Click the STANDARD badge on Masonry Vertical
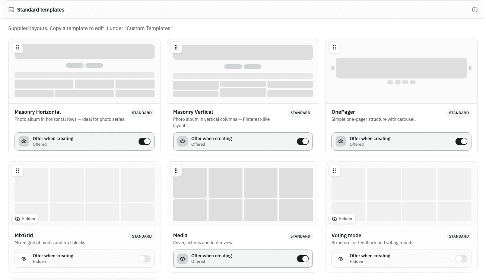 click(x=300, y=113)
